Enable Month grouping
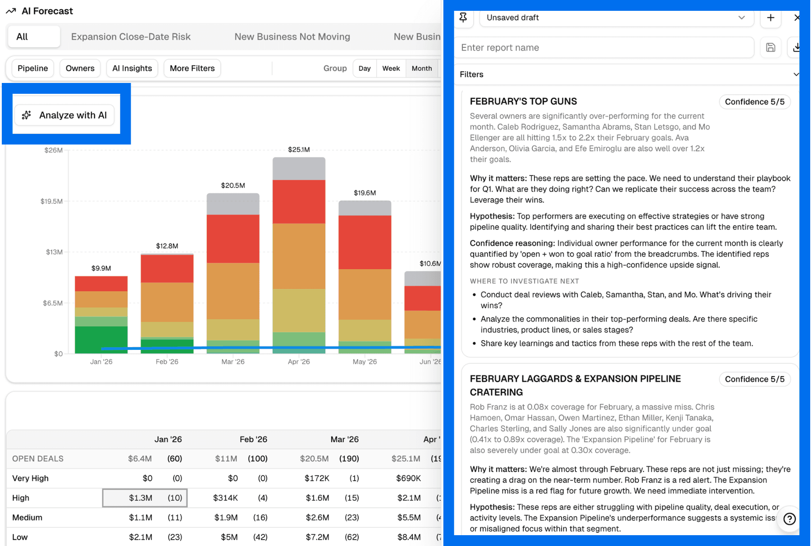 (421, 68)
